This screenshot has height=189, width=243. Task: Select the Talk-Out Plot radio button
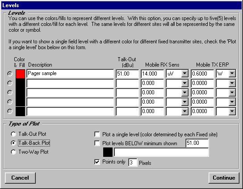[x=13, y=134]
